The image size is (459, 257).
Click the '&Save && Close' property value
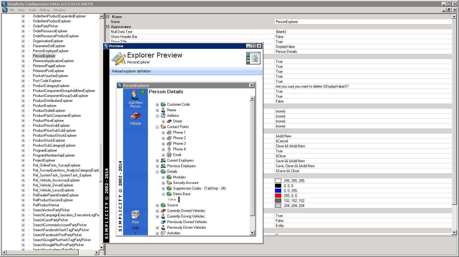pyautogui.click(x=363, y=171)
